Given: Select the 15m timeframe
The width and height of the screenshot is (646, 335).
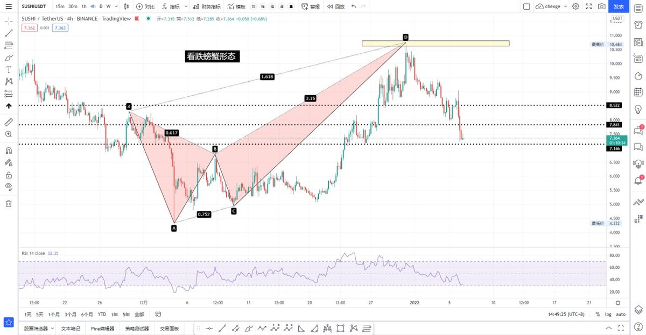Looking at the screenshot, I should [x=60, y=6].
